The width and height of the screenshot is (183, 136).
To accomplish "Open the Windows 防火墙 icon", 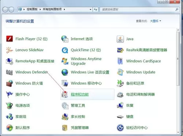I will click(10, 83).
